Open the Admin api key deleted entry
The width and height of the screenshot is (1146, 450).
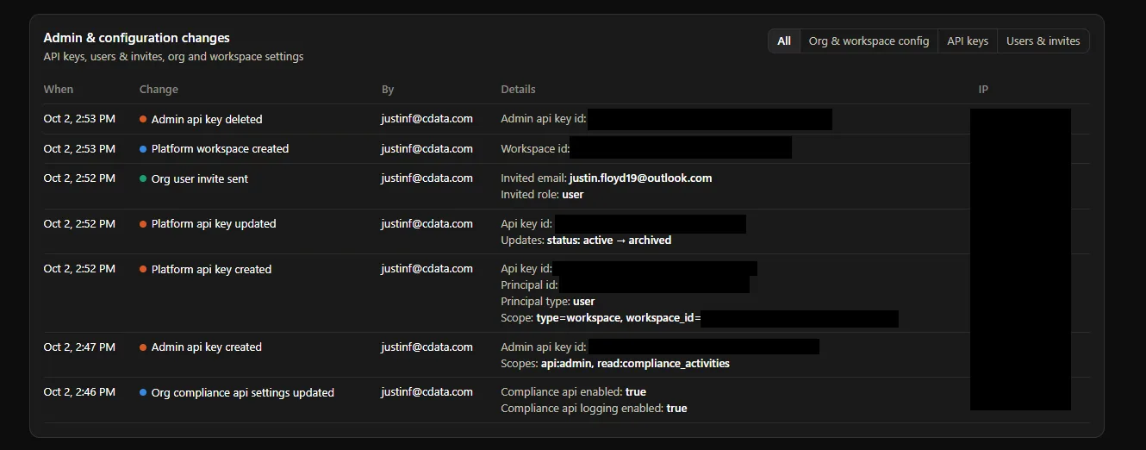click(566, 119)
